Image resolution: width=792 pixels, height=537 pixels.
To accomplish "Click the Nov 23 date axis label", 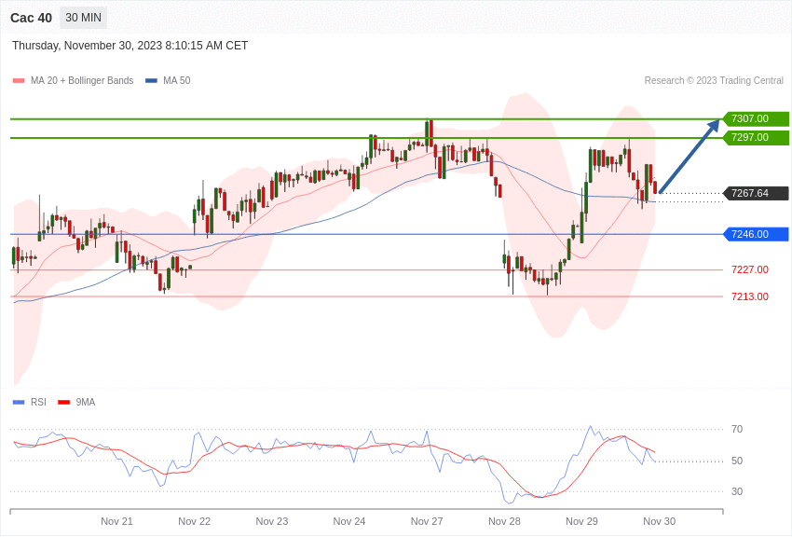I will click(x=272, y=521).
